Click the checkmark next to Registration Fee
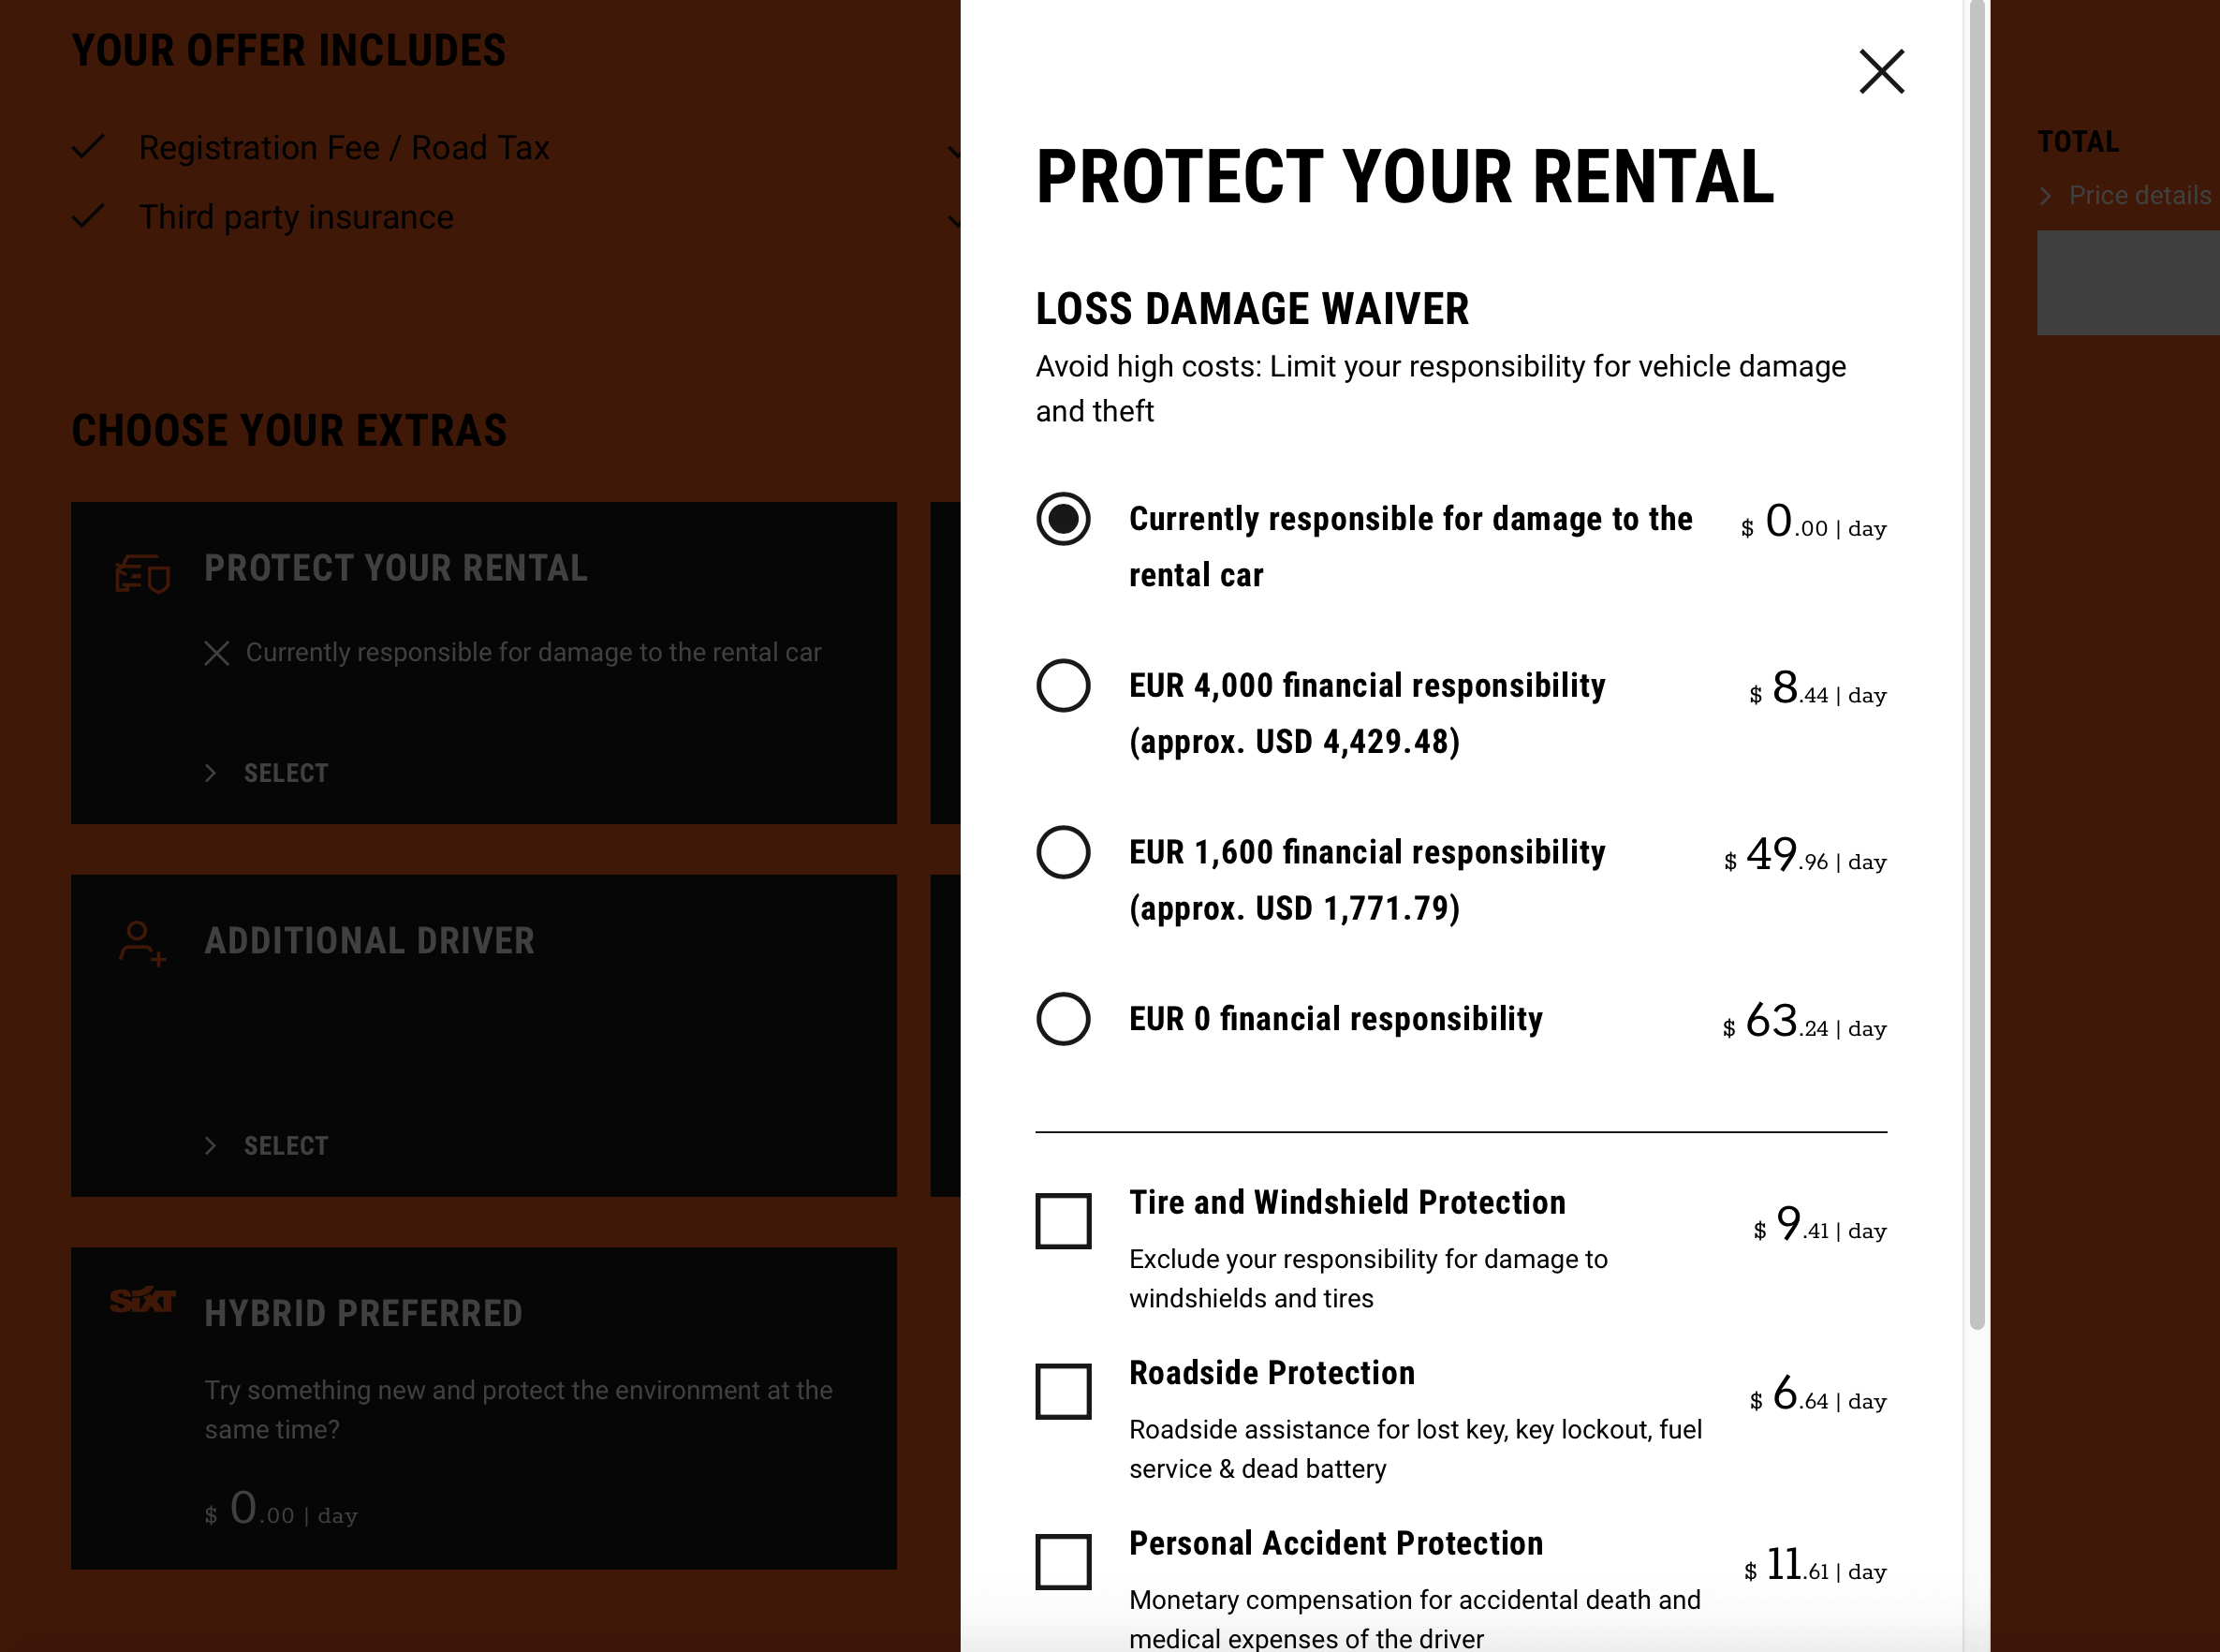The width and height of the screenshot is (2220, 1652). [89, 147]
